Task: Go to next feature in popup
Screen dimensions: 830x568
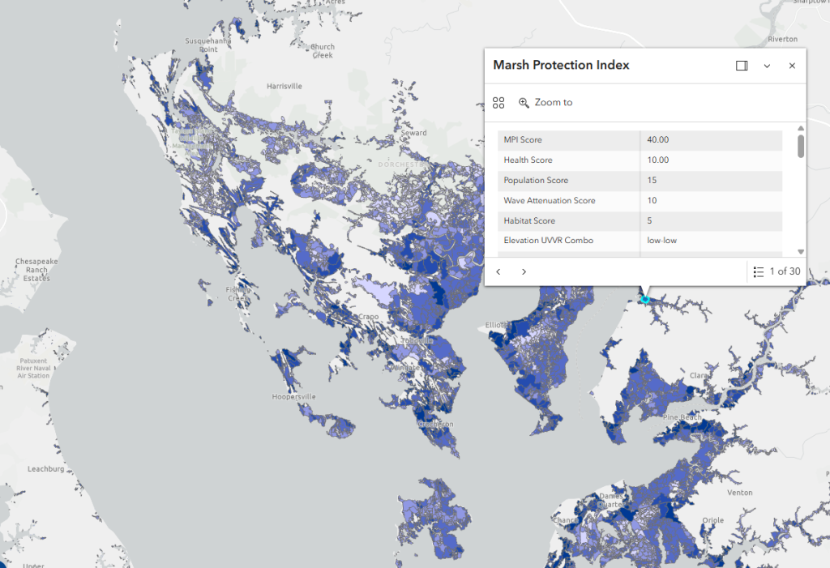Action: pyautogui.click(x=524, y=271)
